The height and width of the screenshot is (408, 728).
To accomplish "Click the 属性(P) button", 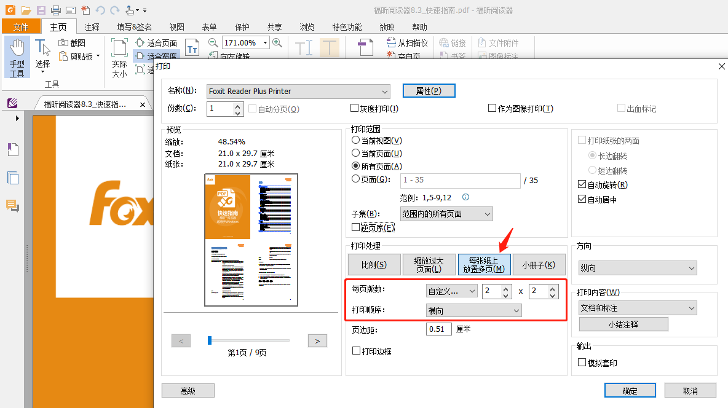I will [x=429, y=90].
